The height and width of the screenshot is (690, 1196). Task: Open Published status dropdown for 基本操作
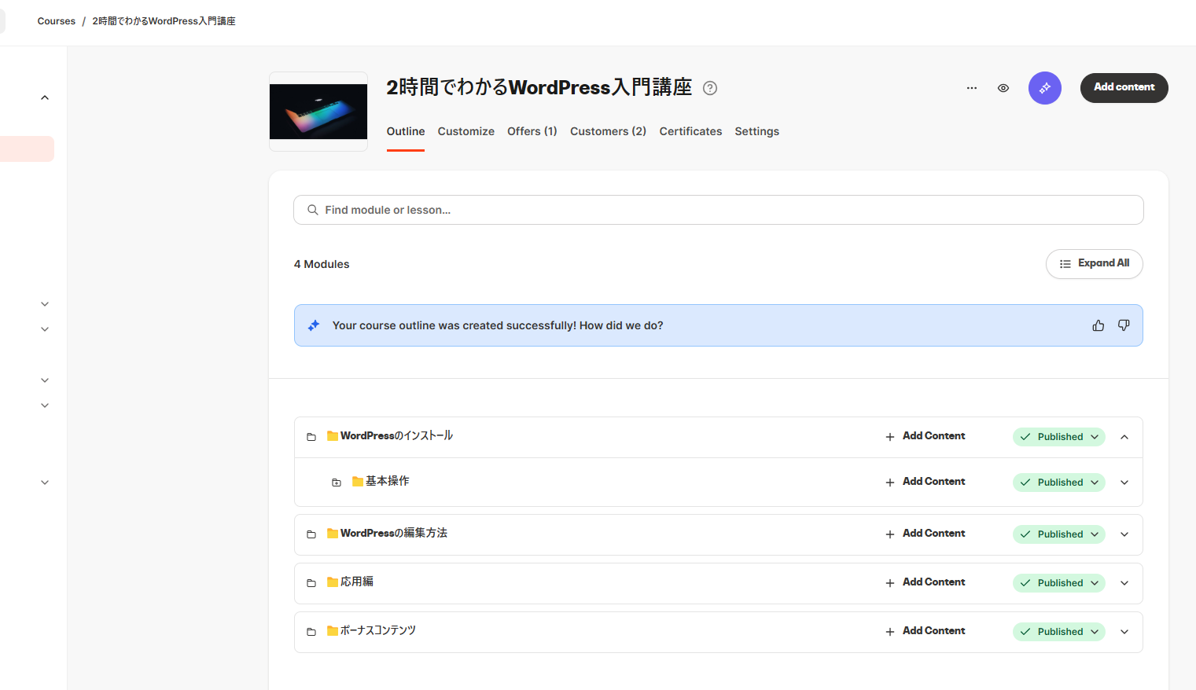pos(1059,483)
